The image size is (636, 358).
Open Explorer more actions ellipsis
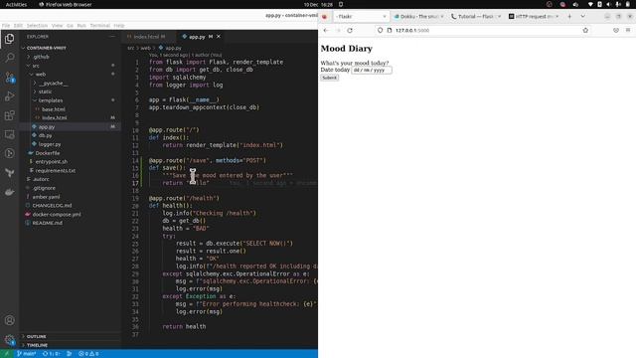(112, 37)
